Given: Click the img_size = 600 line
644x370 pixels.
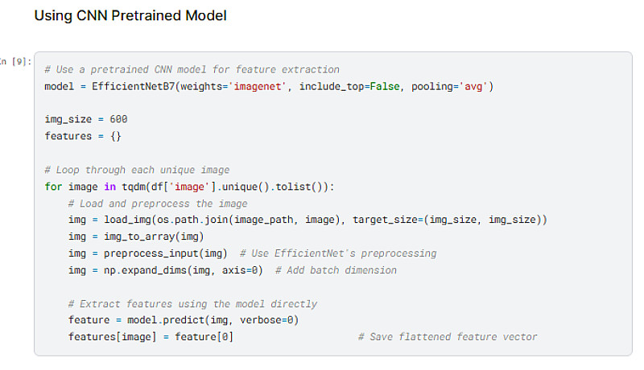Looking at the screenshot, I should coord(86,119).
